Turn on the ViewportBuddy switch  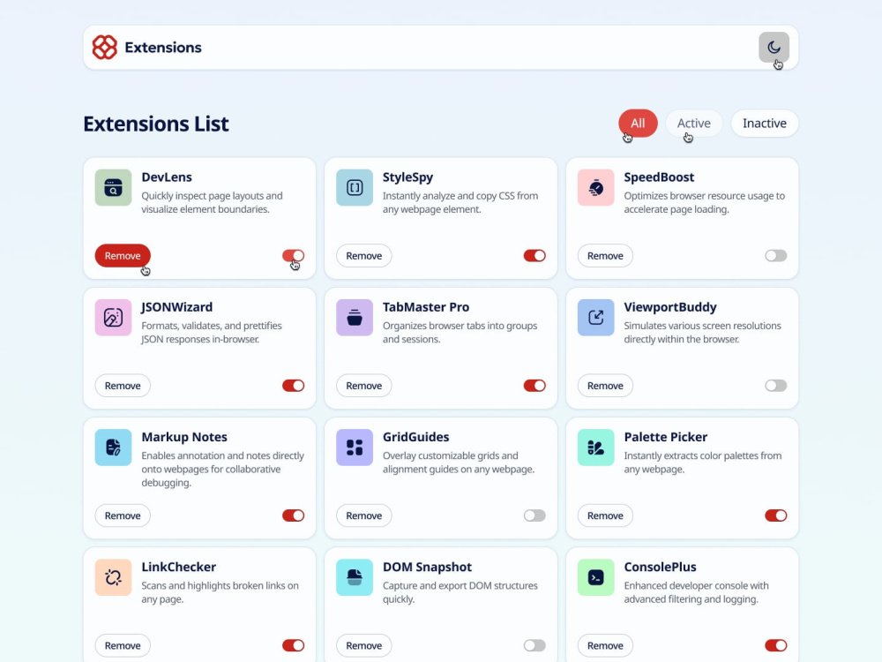pyautogui.click(x=775, y=386)
